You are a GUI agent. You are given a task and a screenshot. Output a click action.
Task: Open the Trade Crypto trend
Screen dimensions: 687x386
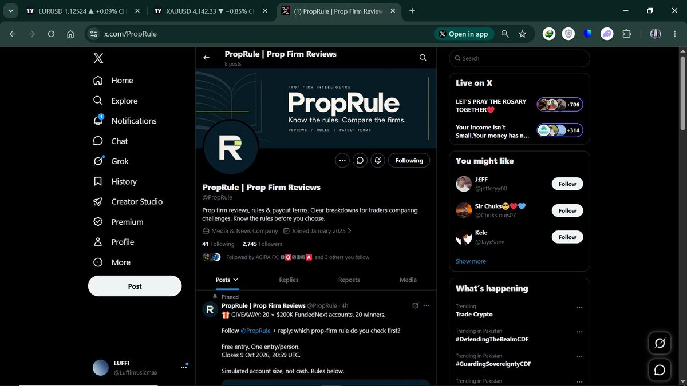click(474, 314)
